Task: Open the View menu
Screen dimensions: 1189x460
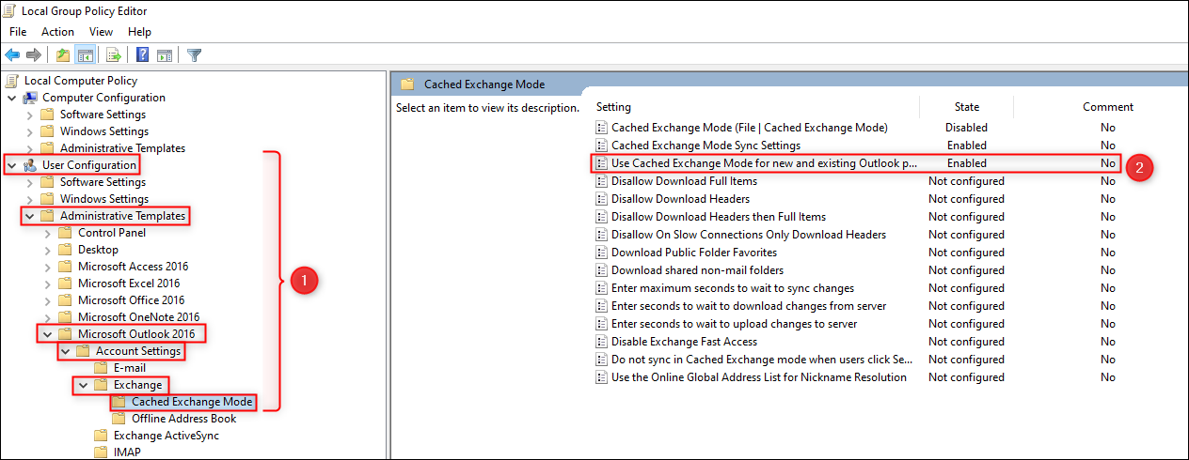Action: click(x=101, y=32)
